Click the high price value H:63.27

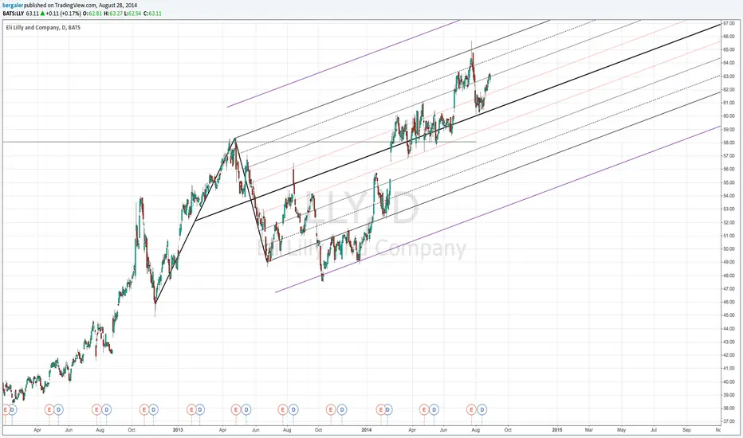[112, 14]
